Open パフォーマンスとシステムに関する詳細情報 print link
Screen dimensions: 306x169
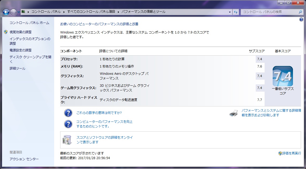(x=271, y=113)
